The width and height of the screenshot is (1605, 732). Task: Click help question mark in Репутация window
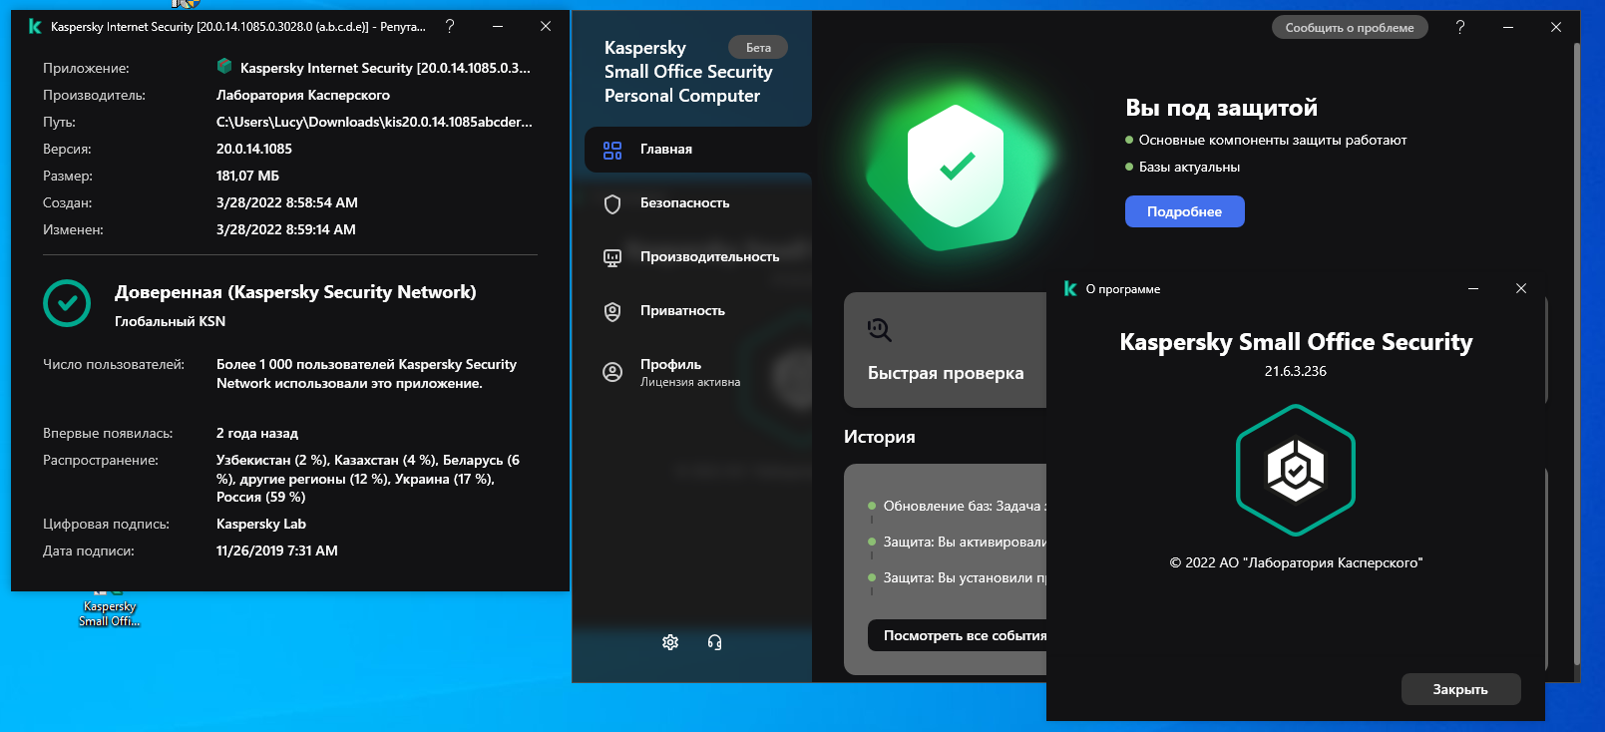point(450,26)
